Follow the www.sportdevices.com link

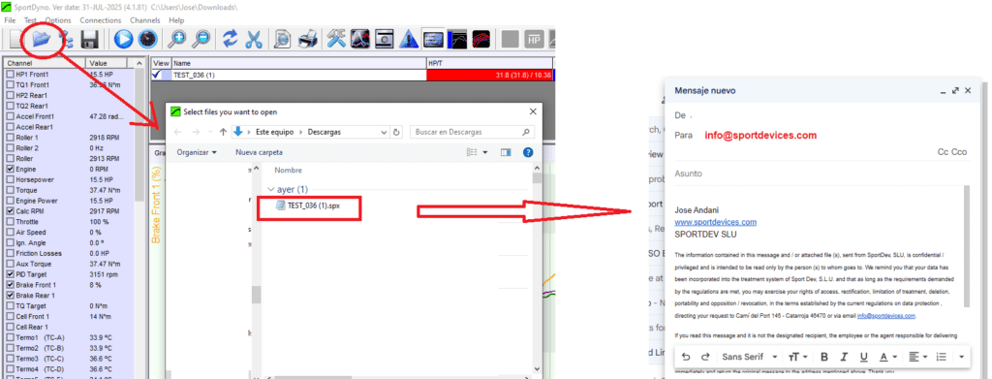(716, 222)
